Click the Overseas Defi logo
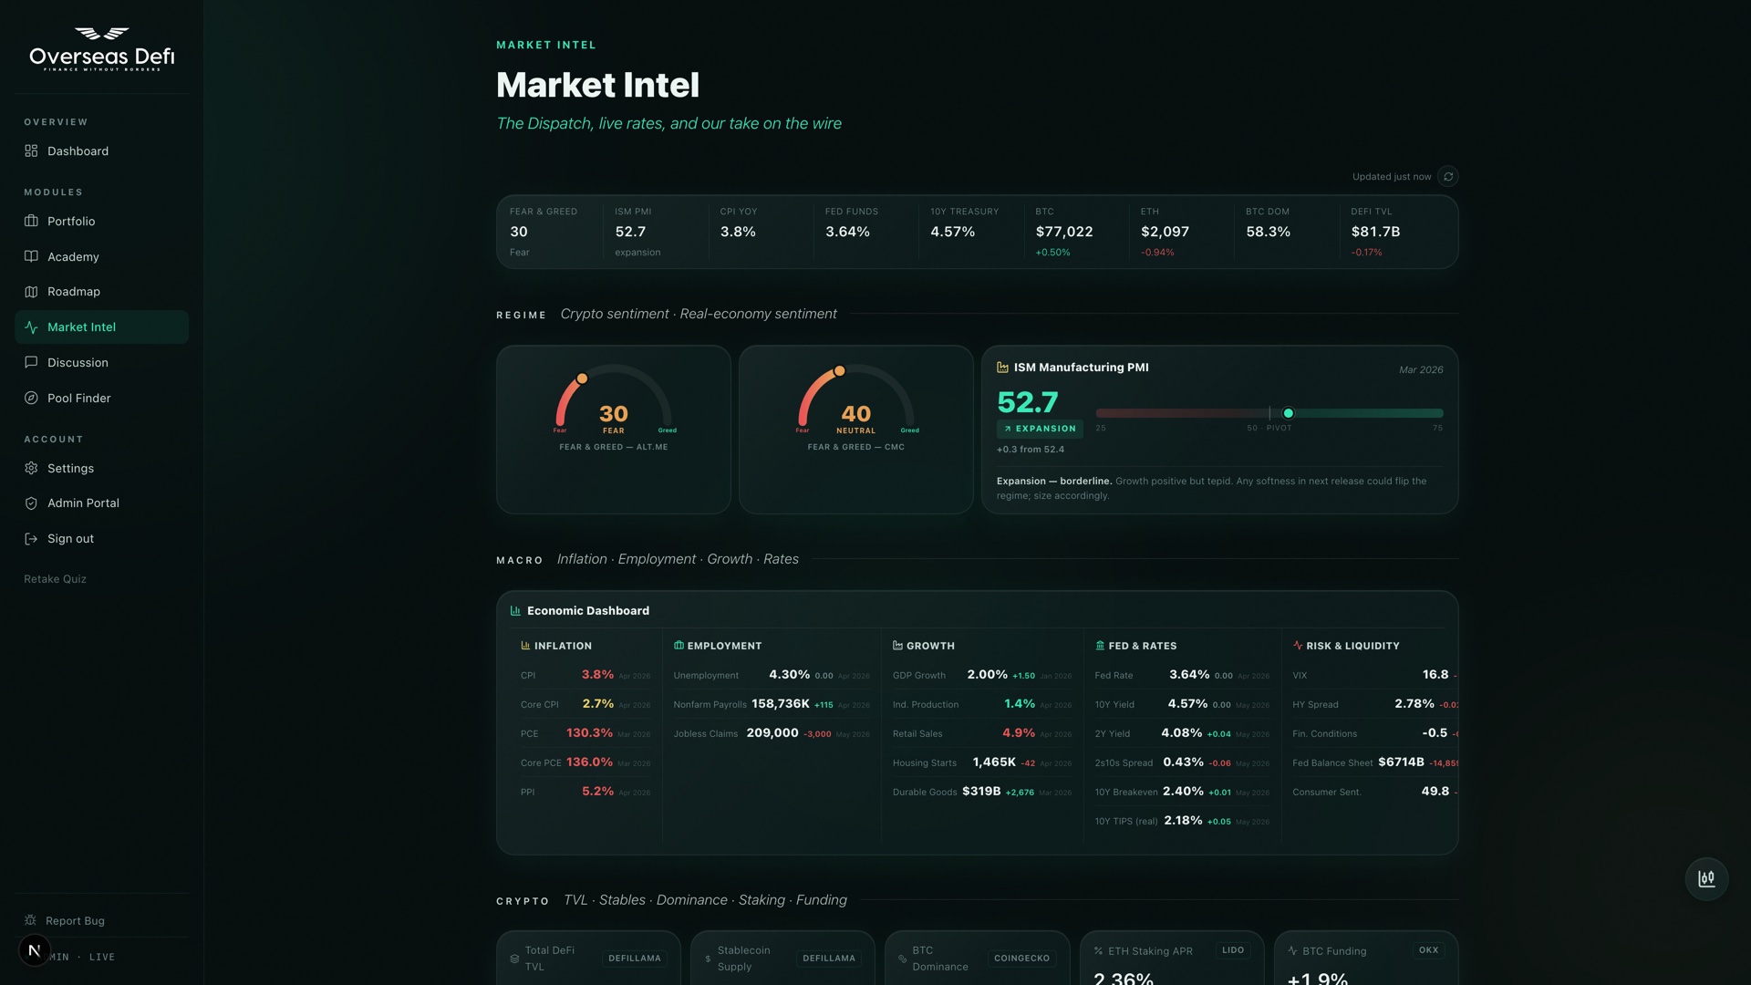 101,48
